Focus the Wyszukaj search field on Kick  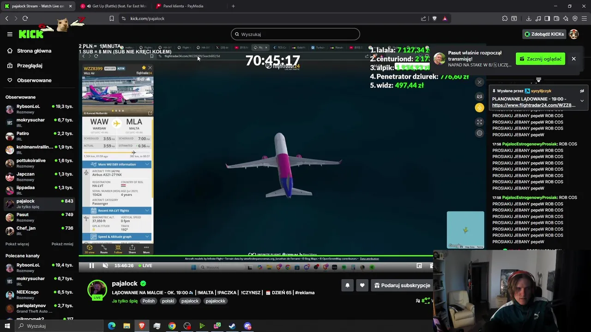coord(295,34)
